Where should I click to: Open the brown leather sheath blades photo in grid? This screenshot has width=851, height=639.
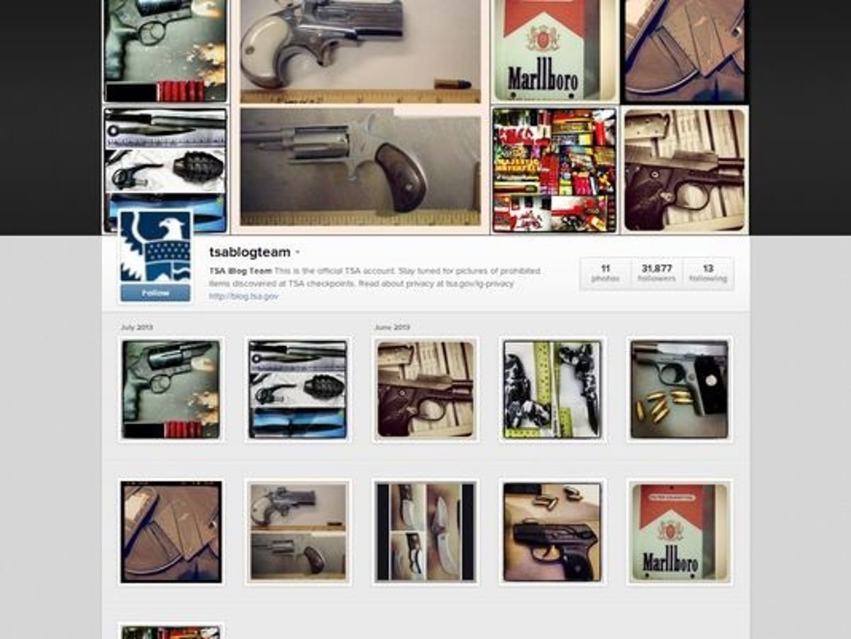coord(171,532)
